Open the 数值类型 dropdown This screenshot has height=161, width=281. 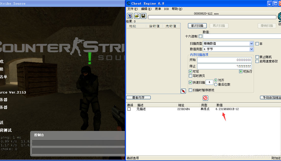(x=251, y=49)
